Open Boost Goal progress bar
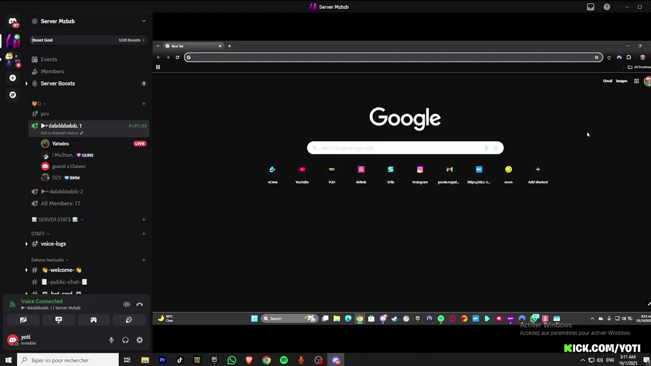Viewport: 651px width, 366px height. [x=89, y=40]
